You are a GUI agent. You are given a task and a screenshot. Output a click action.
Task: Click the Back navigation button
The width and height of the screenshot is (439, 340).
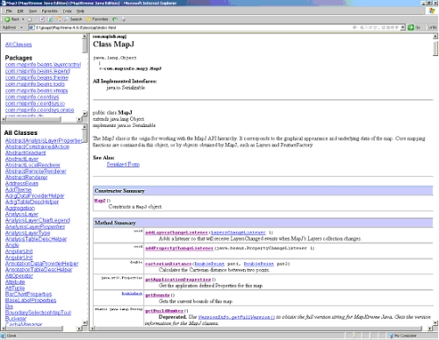pos(12,19)
